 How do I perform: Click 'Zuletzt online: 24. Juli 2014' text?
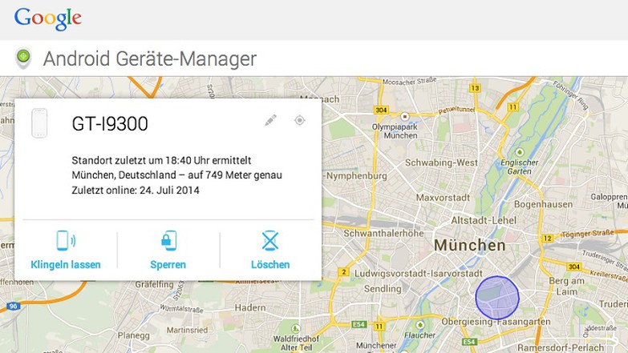click(x=136, y=191)
